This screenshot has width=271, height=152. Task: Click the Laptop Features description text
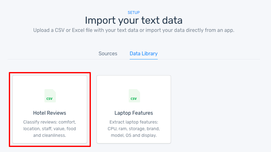tap(134, 129)
